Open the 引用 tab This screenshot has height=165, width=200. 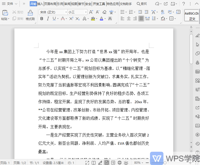click(x=60, y=4)
